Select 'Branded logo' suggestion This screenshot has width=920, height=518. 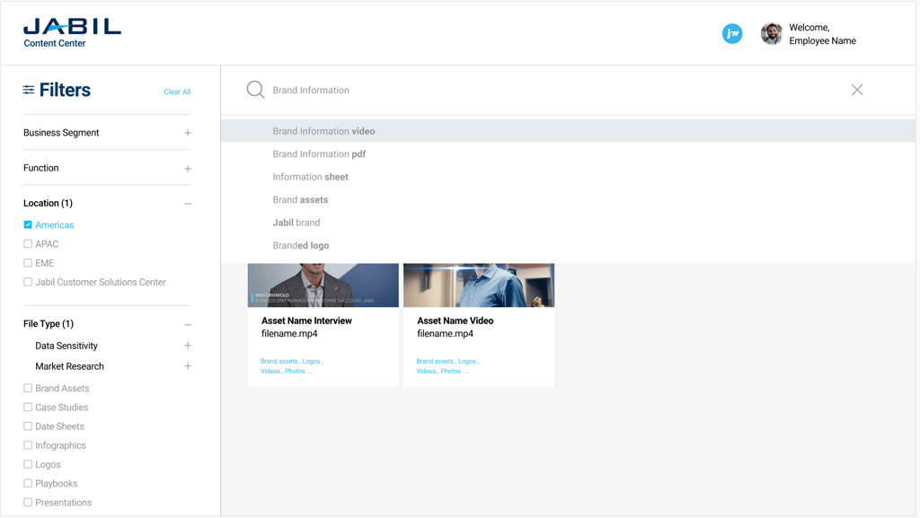click(568, 245)
